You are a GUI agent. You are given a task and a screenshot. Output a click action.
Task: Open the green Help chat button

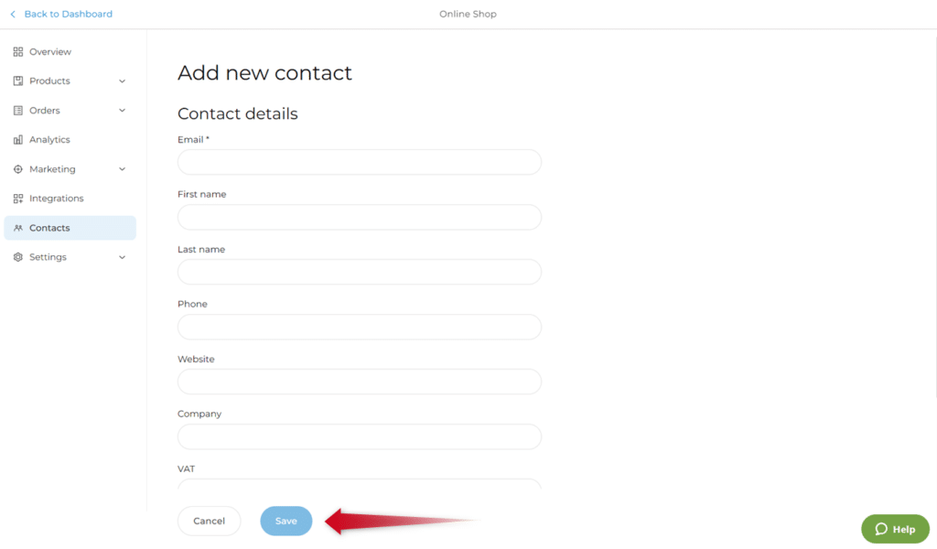point(895,529)
